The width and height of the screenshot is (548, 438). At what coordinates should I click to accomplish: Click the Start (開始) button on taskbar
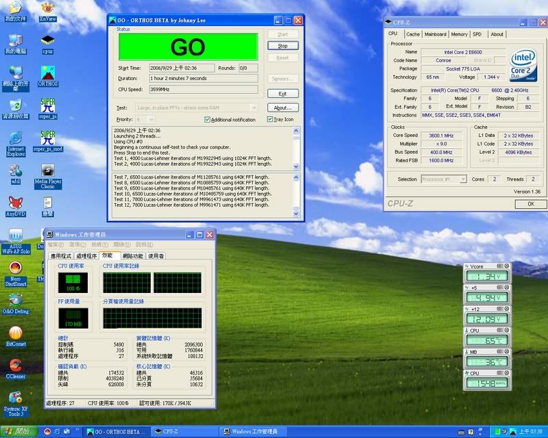19,432
